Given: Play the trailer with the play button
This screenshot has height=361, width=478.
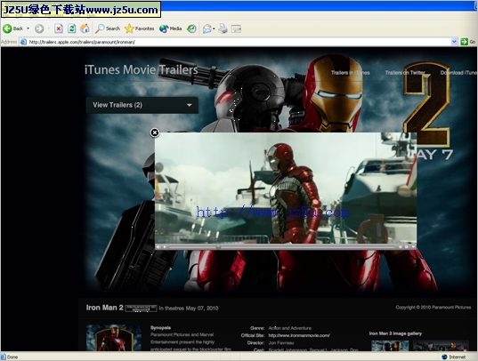Looking at the screenshot, I should click(x=165, y=247).
